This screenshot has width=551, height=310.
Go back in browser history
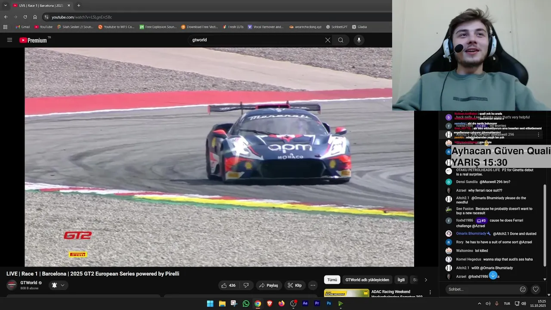tap(6, 17)
